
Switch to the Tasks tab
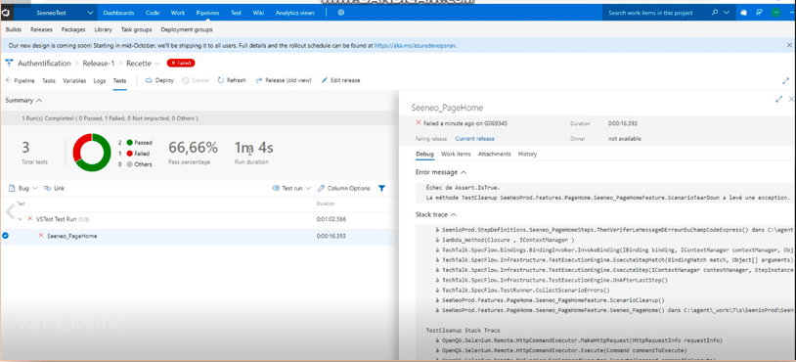[49, 80]
